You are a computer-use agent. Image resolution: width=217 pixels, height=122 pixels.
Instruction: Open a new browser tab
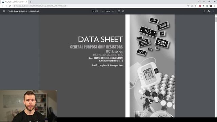pos(31,2)
